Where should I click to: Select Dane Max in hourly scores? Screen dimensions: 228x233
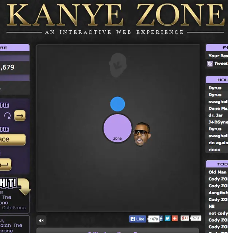point(218,108)
